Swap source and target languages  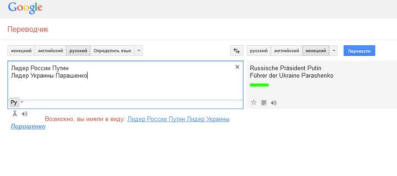tap(237, 51)
